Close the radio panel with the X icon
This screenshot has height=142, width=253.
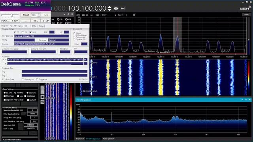(72, 14)
